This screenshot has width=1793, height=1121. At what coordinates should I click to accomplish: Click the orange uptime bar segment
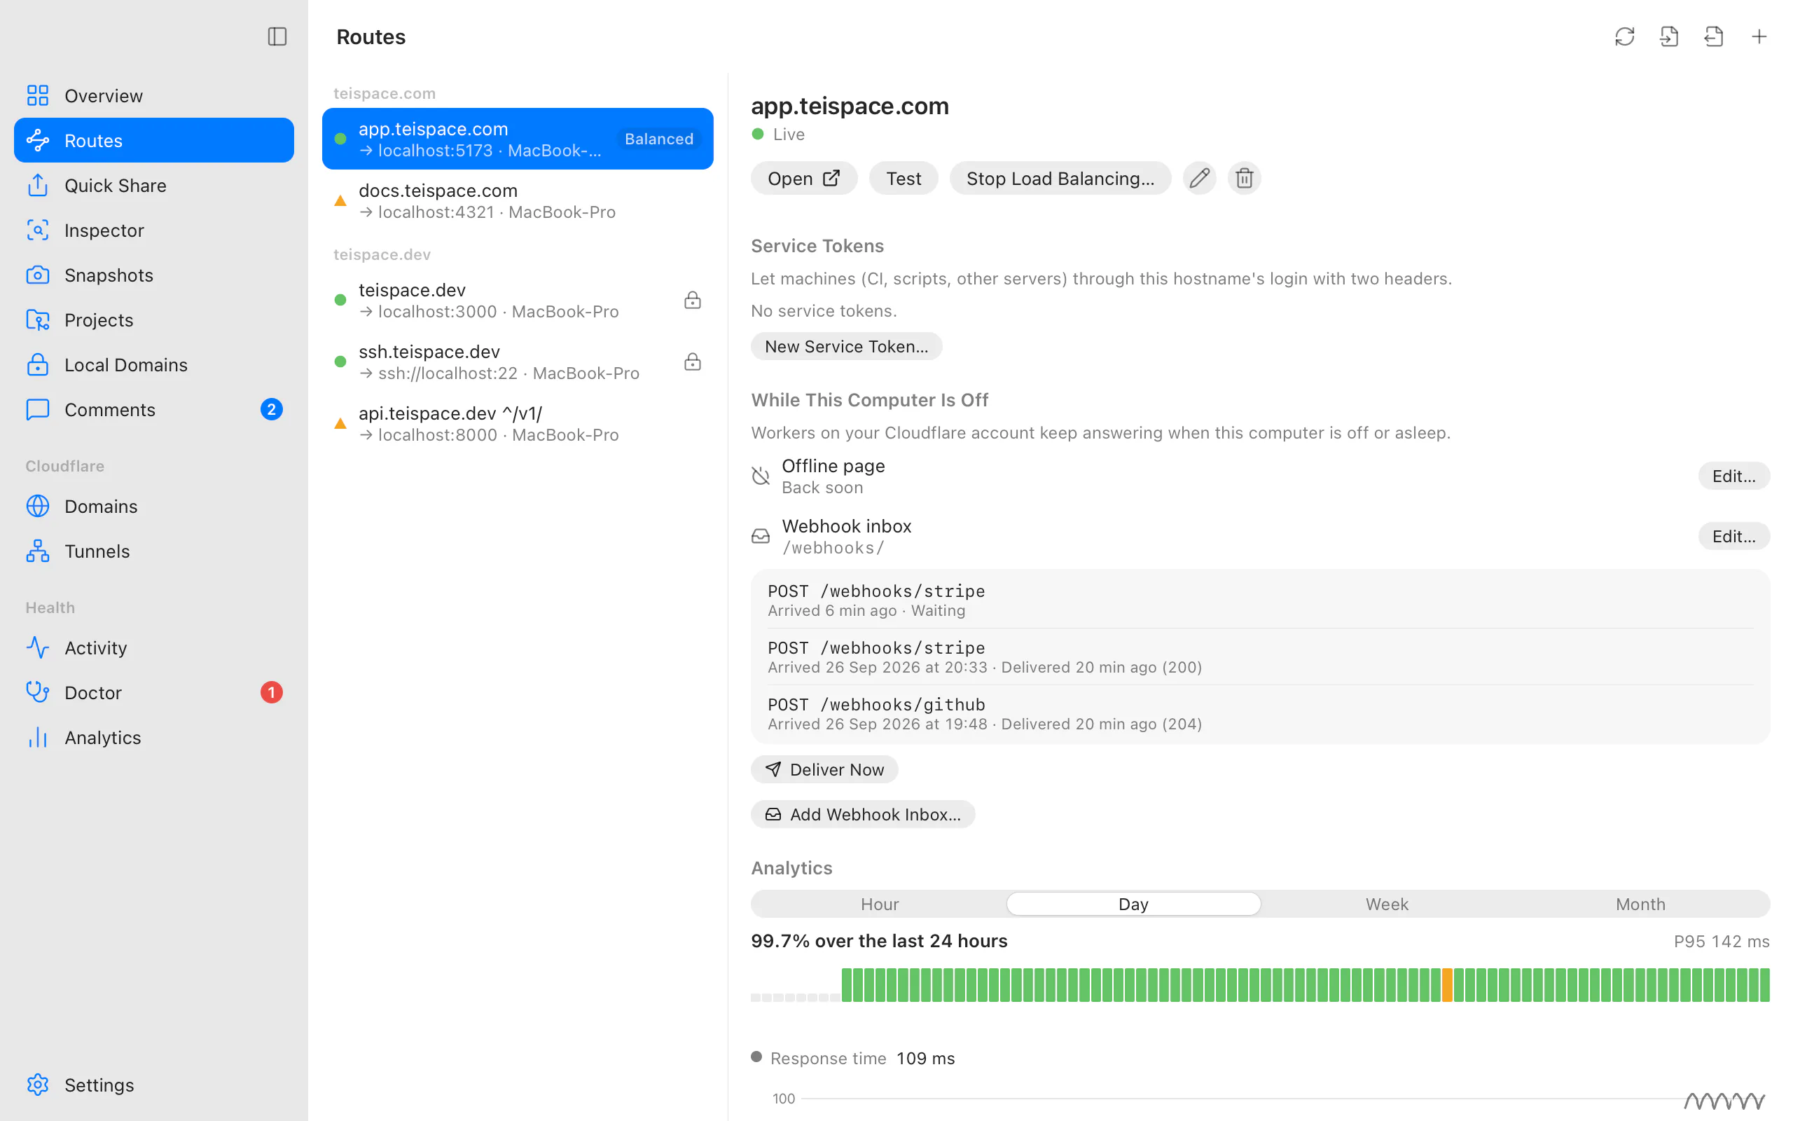(x=1447, y=985)
